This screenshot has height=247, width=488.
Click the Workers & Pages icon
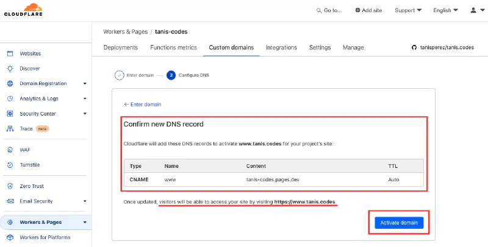(x=10, y=222)
